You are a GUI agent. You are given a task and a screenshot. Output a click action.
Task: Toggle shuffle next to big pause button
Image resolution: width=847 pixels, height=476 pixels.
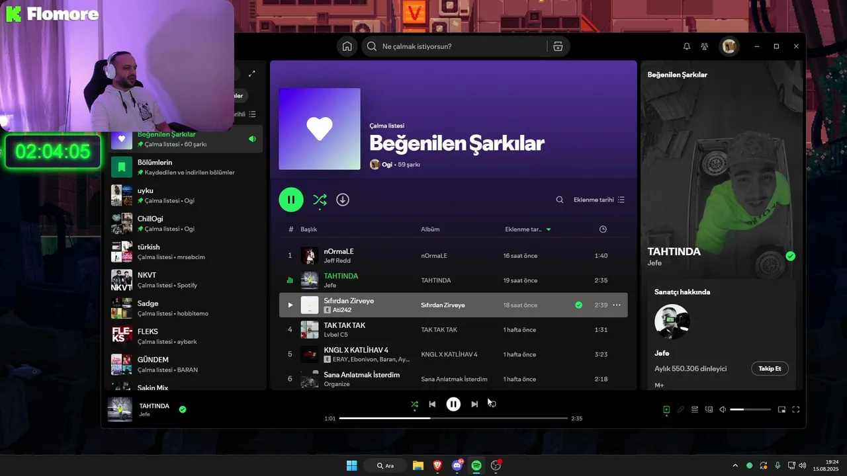pos(320,200)
